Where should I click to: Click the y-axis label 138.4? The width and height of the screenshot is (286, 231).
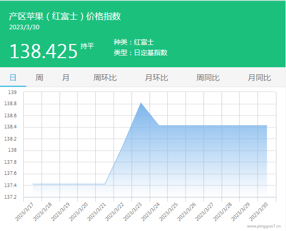pos(11,127)
